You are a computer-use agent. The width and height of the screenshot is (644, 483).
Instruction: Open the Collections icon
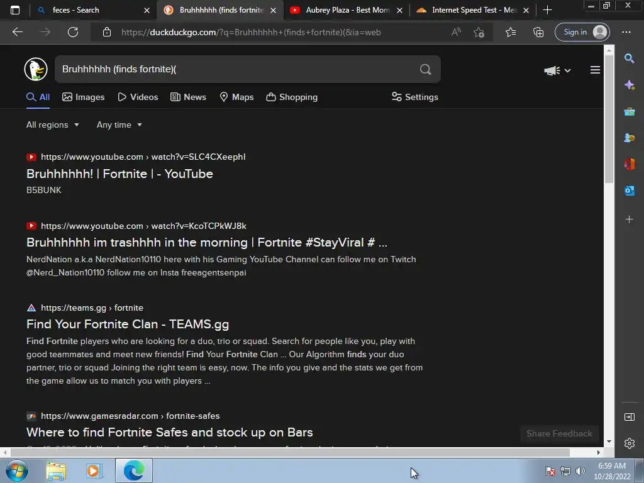[x=538, y=32]
